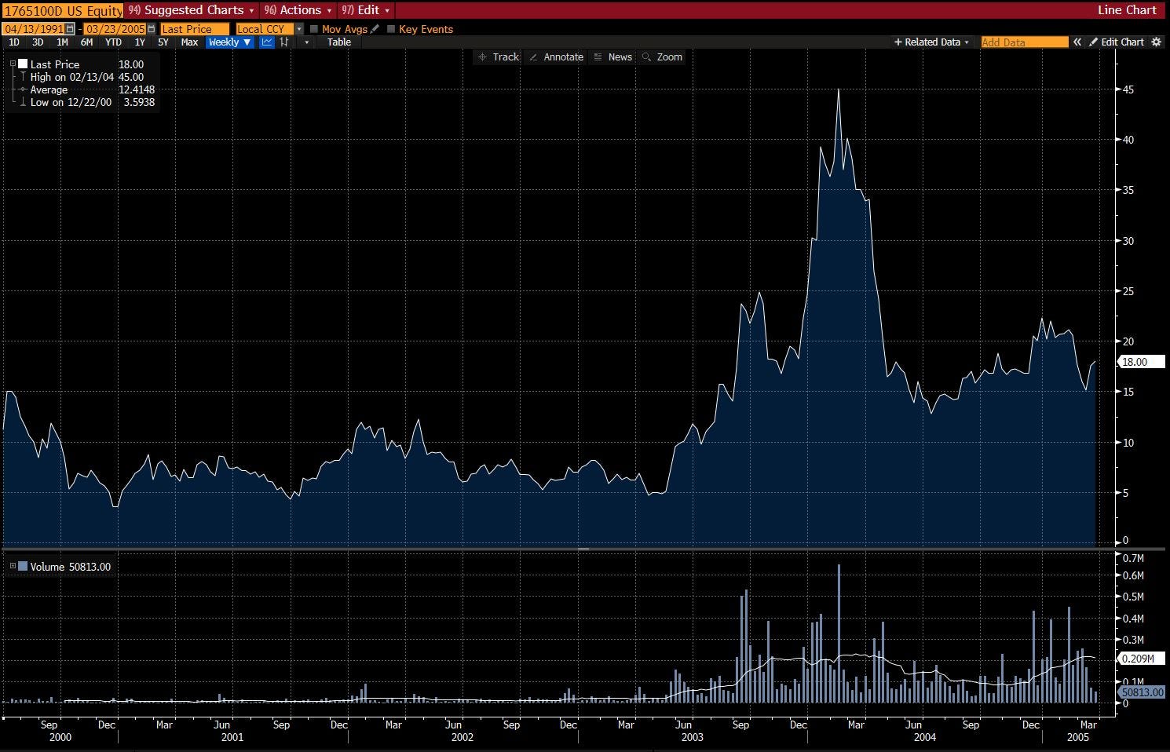Screen dimensions: 1170x752
Task: Click the end date field 03/23/2005
Action: [x=115, y=29]
